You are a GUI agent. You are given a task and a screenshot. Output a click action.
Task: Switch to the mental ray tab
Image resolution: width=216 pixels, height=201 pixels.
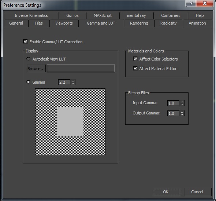coord(137,15)
